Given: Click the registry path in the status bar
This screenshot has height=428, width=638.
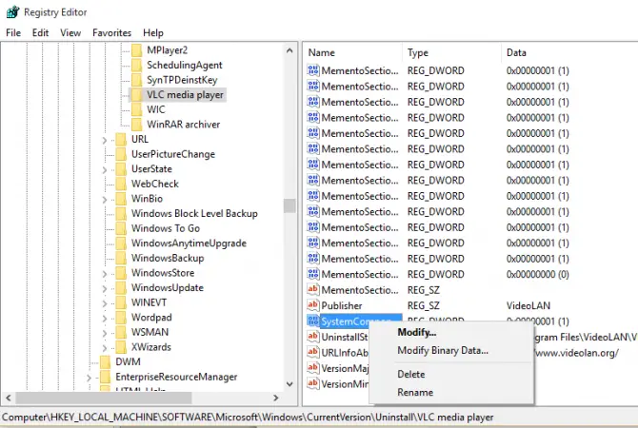Looking at the screenshot, I should 248,418.
